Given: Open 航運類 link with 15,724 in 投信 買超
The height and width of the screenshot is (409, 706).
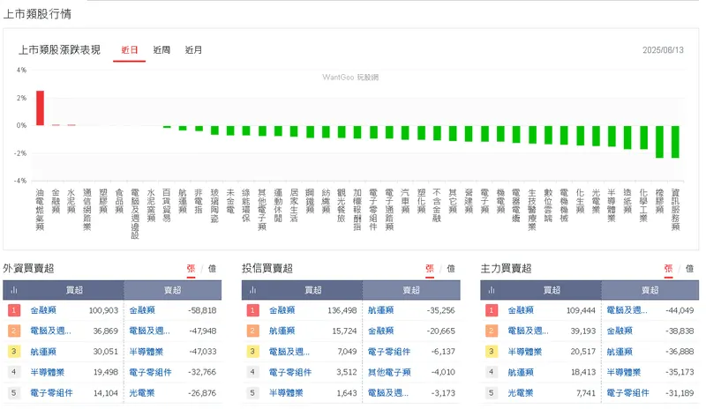Looking at the screenshot, I should [x=282, y=331].
